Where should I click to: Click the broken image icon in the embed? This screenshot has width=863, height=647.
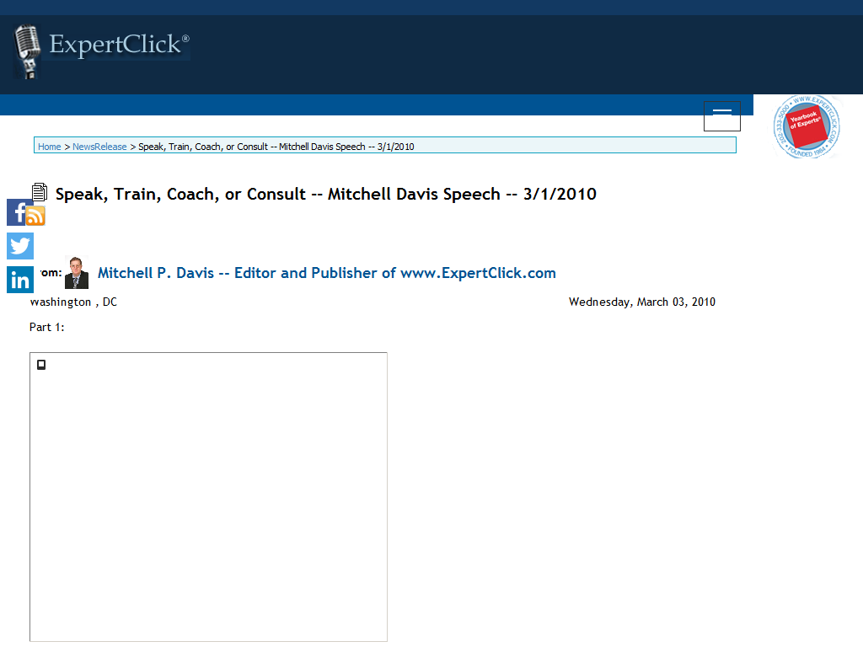[x=41, y=365]
